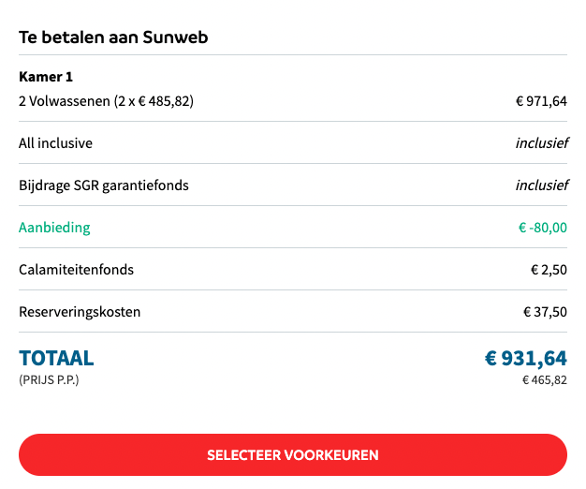This screenshot has width=586, height=489.
Task: Click the green Aanbieding label
Action: coord(54,228)
